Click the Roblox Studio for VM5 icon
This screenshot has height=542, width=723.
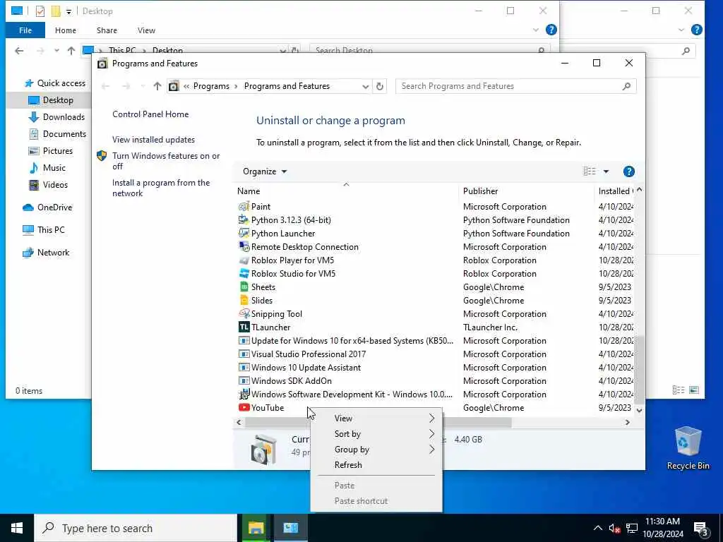coord(244,274)
